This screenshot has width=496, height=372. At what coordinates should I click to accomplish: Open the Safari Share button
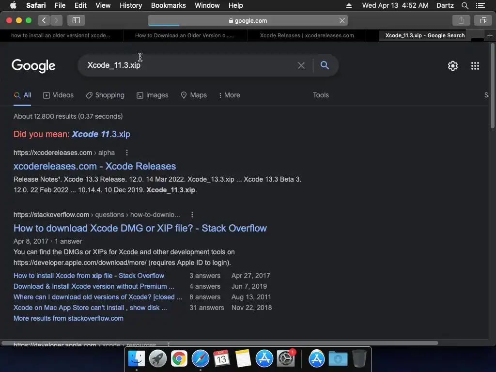click(461, 20)
